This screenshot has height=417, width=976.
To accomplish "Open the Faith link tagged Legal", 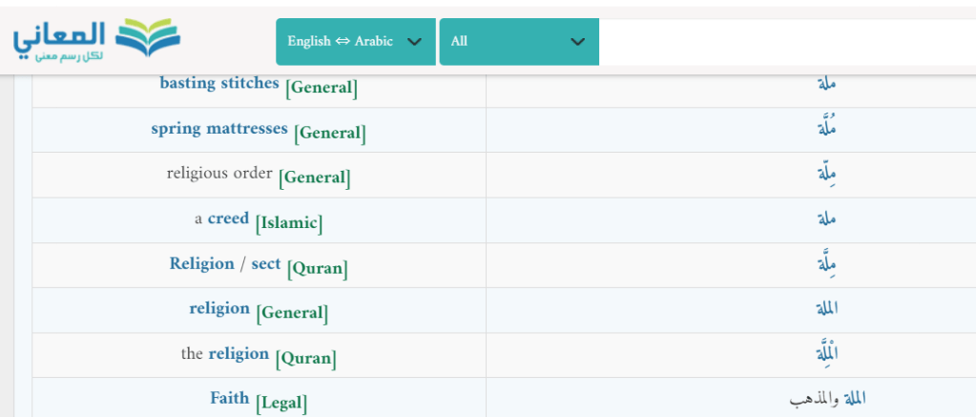I will pyautogui.click(x=229, y=398).
